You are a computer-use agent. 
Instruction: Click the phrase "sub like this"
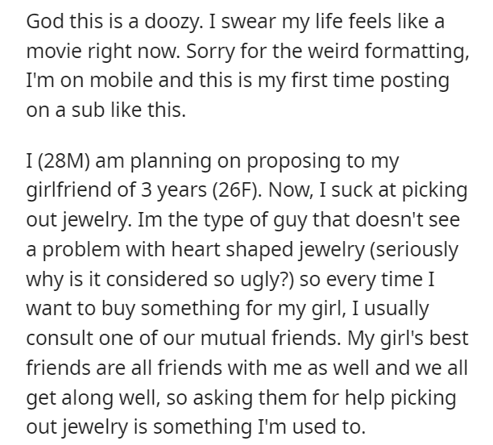[x=129, y=110]
